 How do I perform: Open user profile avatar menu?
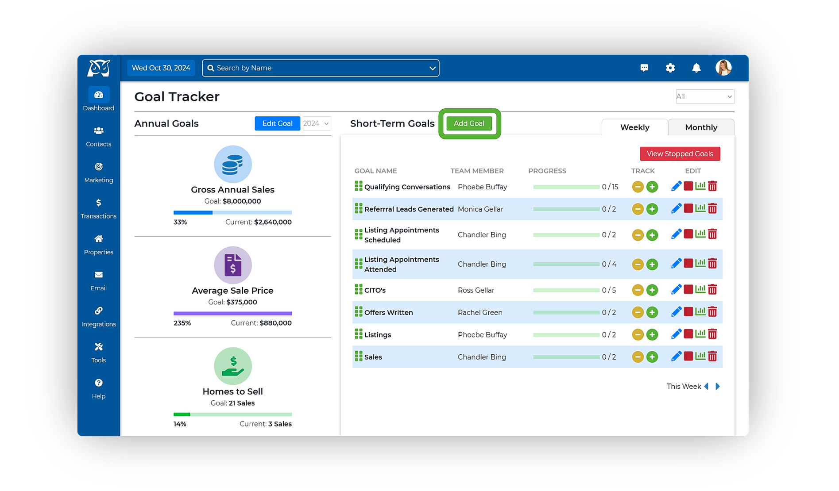723,68
